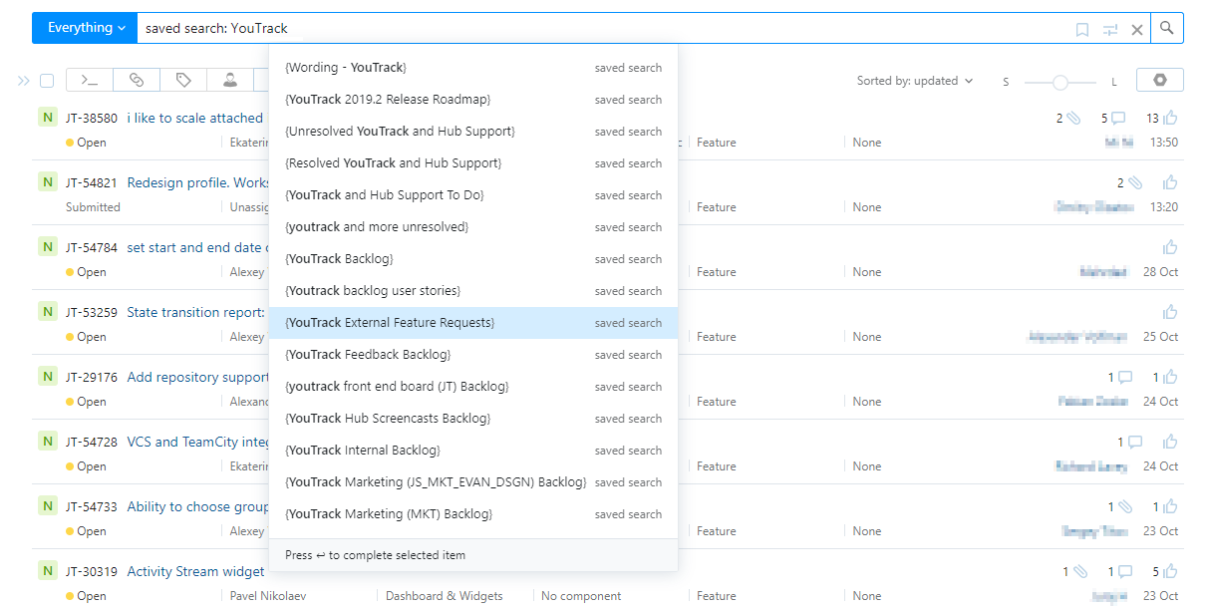Vote thumbs-up on JT-53259
The height and width of the screenshot is (611, 1214).
click(1170, 312)
